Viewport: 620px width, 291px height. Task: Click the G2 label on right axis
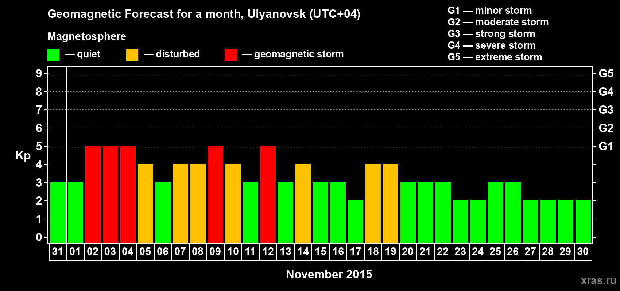coord(606,128)
